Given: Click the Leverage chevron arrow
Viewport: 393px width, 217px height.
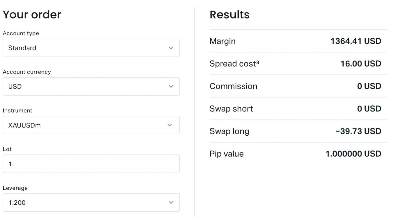Looking at the screenshot, I should point(171,202).
